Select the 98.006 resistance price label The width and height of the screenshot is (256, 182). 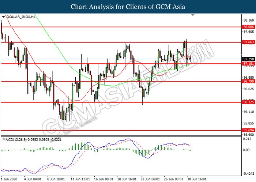248,27
